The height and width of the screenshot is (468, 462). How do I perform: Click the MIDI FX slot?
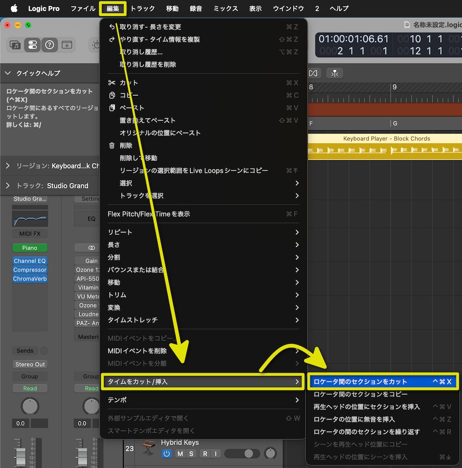[x=30, y=234]
